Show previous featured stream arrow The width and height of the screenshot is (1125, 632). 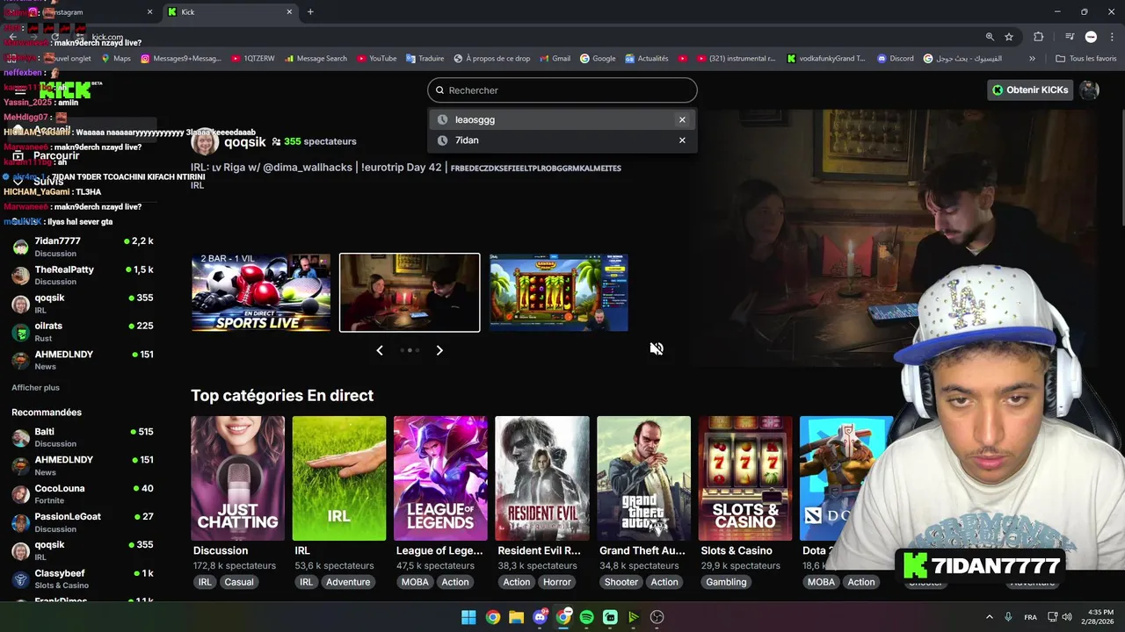point(380,350)
